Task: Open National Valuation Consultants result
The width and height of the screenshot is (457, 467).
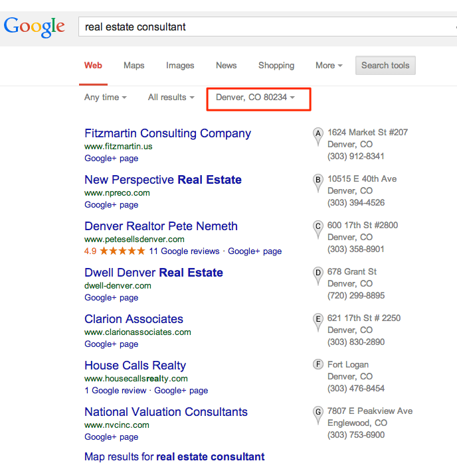Action: 166,412
